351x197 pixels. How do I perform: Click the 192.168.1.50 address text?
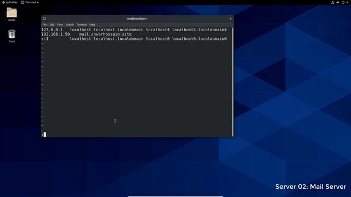(x=55, y=34)
